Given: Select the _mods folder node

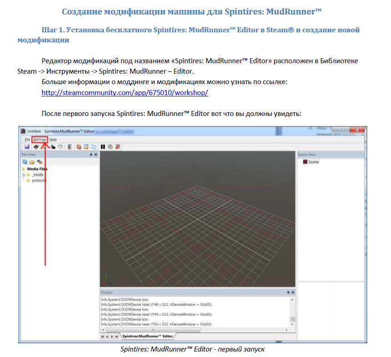Looking at the screenshot, I should [37, 175].
